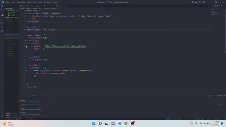Maximize the panel using the chevron
This screenshot has width=226, height=127.
[x=222, y=96]
